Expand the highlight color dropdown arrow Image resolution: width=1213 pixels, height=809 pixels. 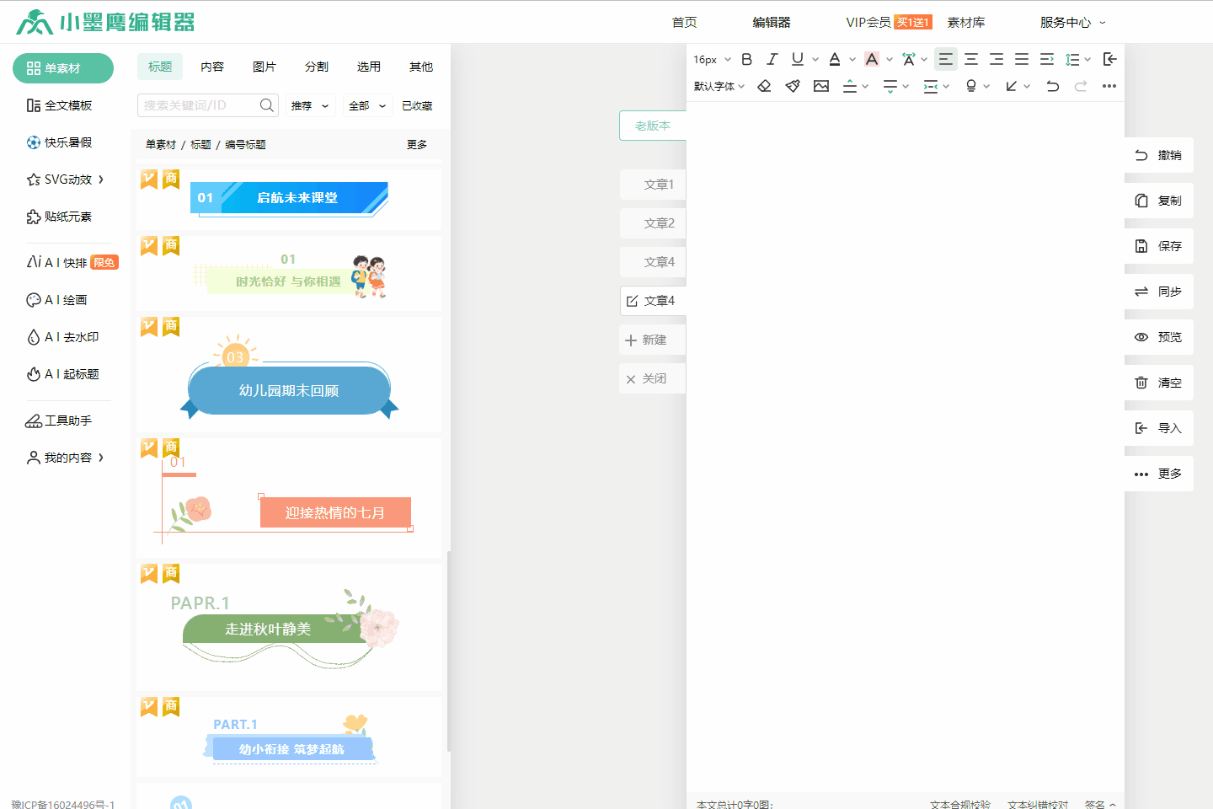pyautogui.click(x=890, y=60)
